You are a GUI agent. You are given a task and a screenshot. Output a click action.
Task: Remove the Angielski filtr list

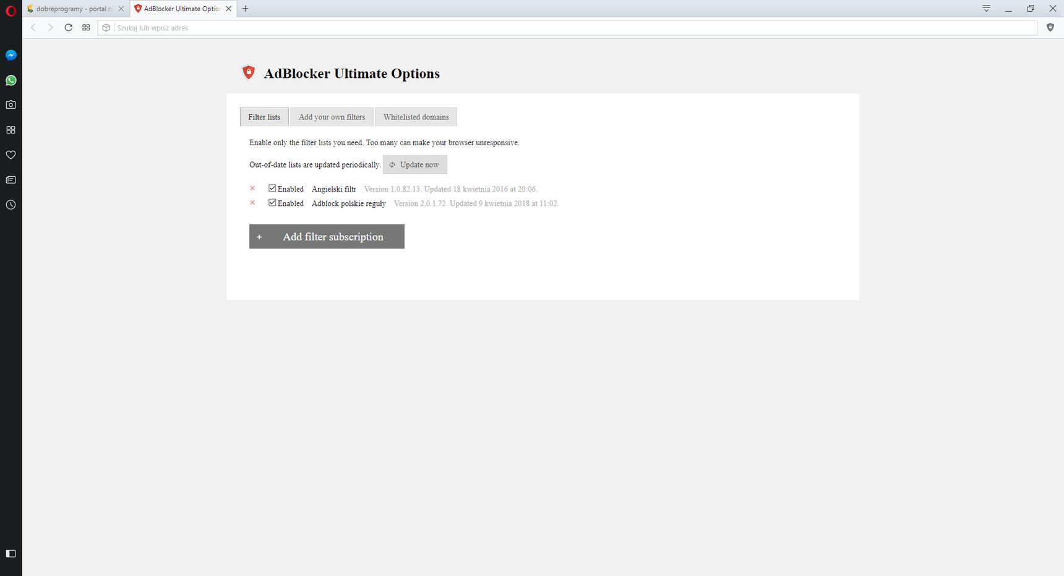coord(252,188)
